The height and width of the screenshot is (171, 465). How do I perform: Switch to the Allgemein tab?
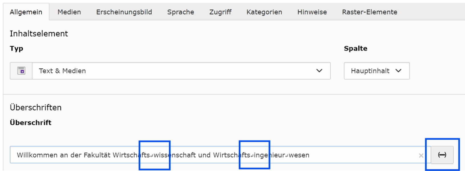click(x=26, y=12)
